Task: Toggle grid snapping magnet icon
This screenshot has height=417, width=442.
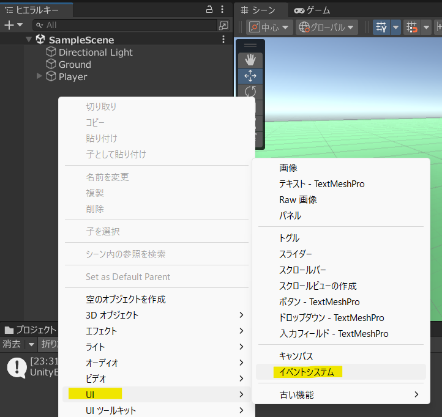Action: 412,28
